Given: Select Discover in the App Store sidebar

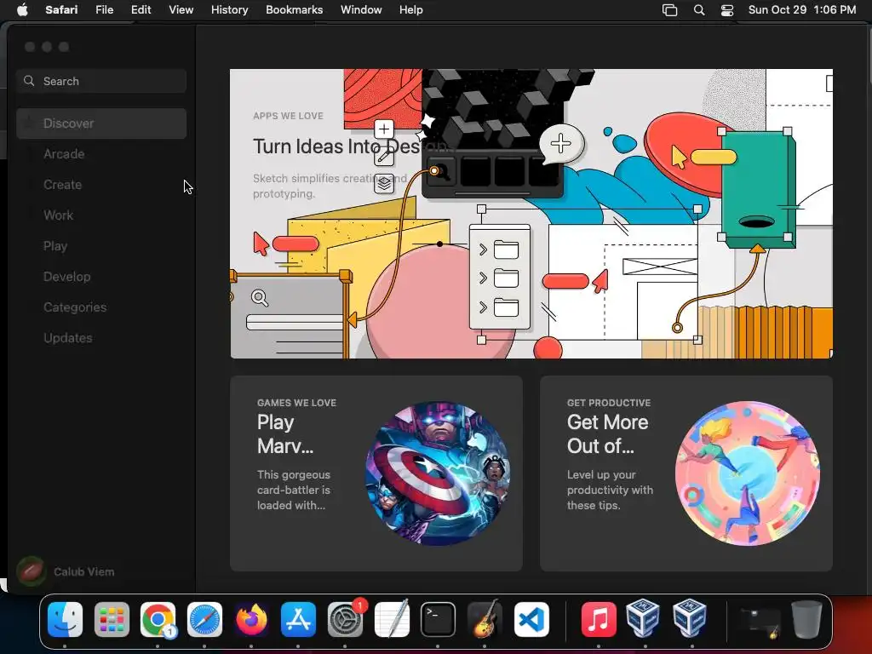Looking at the screenshot, I should 101,123.
